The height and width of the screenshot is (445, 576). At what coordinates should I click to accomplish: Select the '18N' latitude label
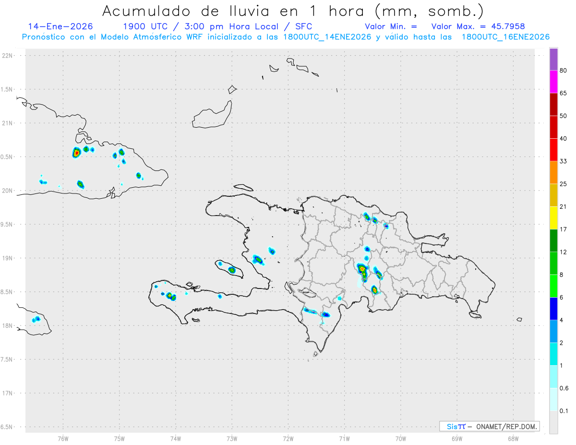tap(8, 325)
